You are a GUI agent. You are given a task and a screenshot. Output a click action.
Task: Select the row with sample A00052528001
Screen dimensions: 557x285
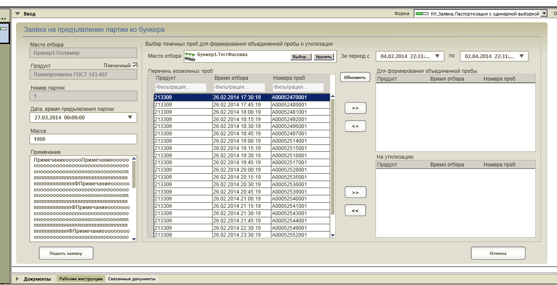point(242,170)
